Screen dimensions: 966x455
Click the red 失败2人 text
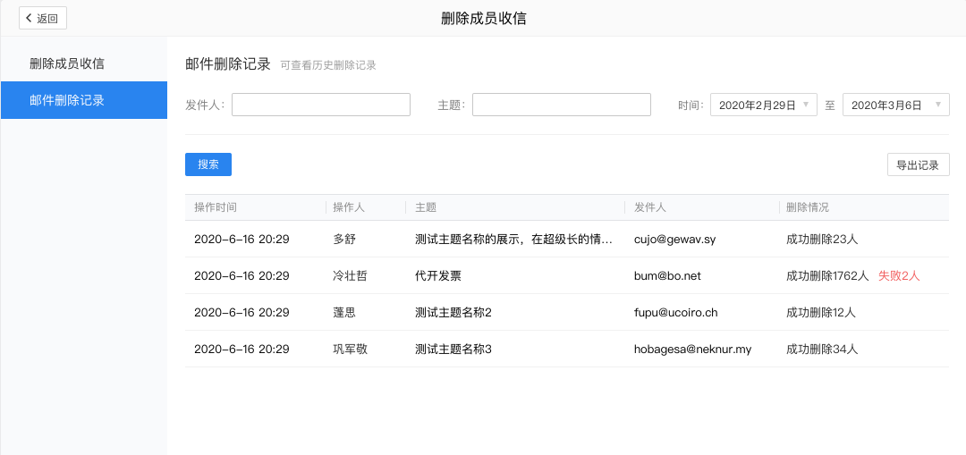[x=899, y=276]
